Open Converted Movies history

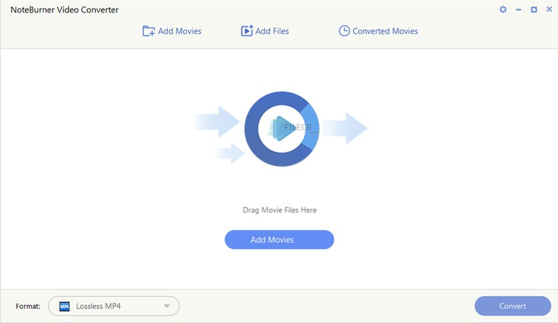pyautogui.click(x=378, y=31)
